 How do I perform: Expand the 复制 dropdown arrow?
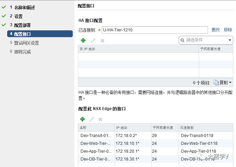pyautogui.click(x=230, y=82)
